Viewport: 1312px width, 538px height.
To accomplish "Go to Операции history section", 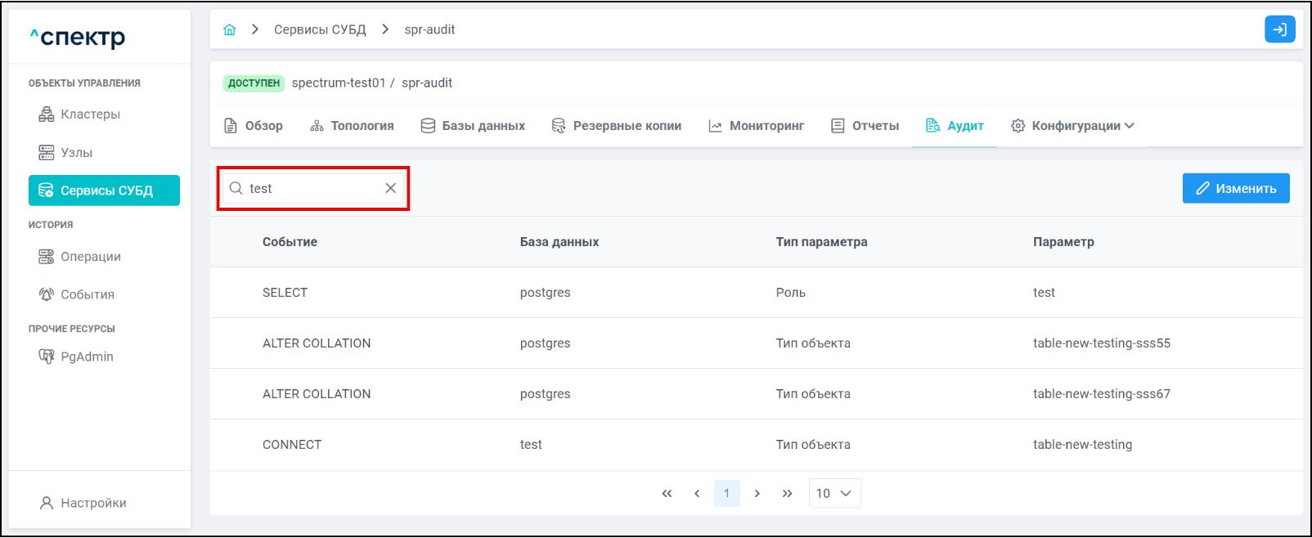I will 90,257.
